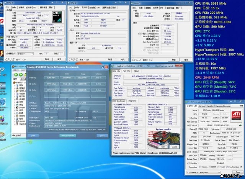
Task: Open the About tab in Nuclearus
Action: pos(136,71)
